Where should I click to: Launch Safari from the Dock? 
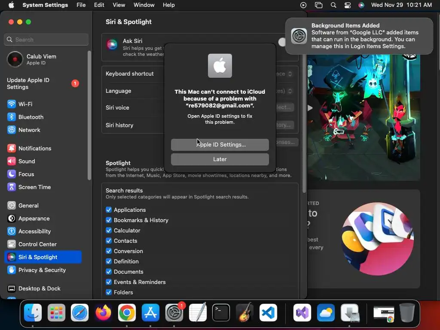pos(79,313)
